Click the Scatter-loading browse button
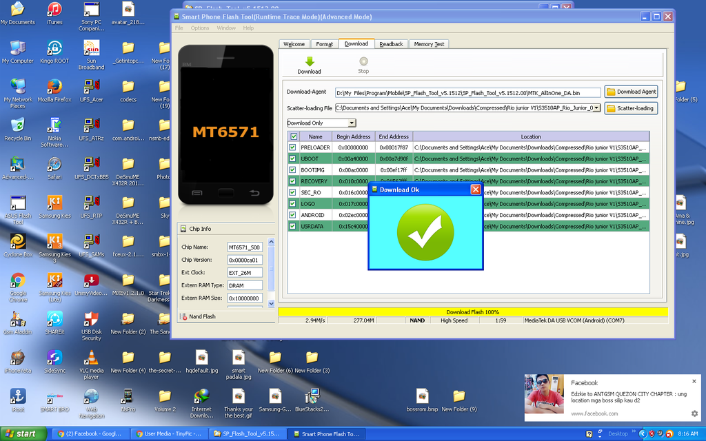The image size is (706, 441). click(x=631, y=108)
